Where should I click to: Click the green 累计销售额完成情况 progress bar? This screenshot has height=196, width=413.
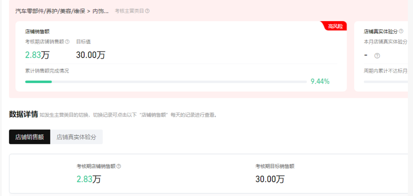click(166, 82)
